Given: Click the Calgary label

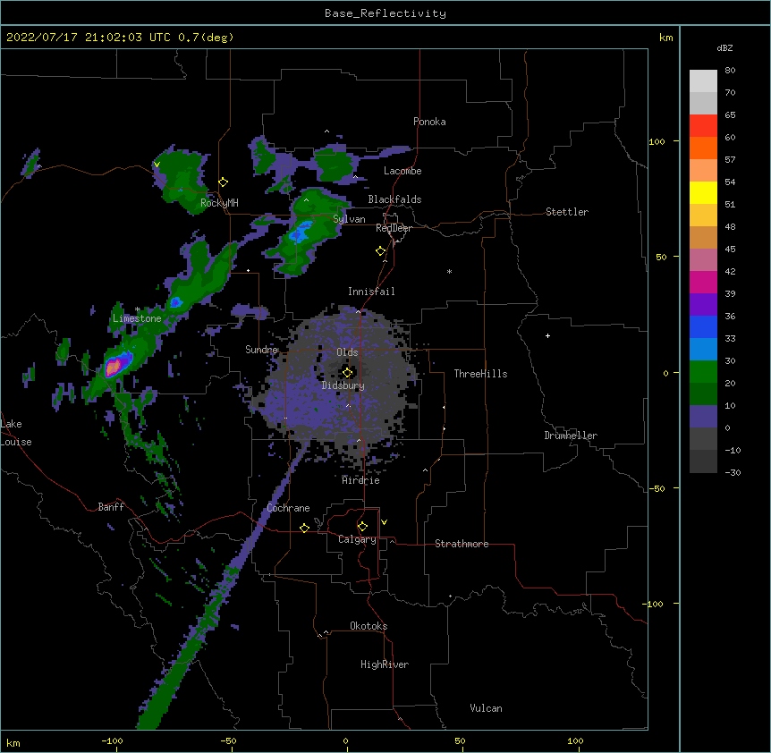Looking at the screenshot, I should click(357, 539).
